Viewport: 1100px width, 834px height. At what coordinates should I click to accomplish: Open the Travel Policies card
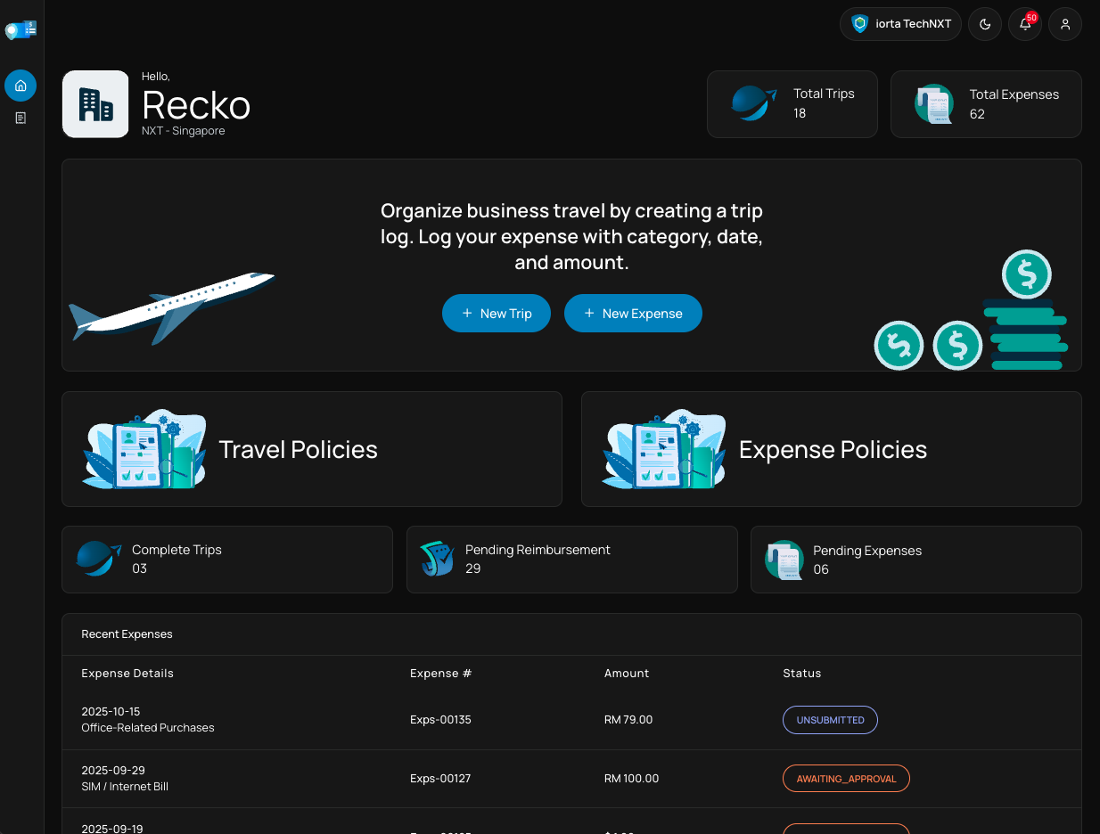pyautogui.click(x=311, y=449)
